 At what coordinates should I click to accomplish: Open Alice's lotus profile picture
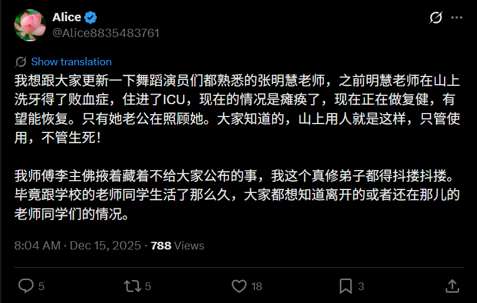click(30, 25)
